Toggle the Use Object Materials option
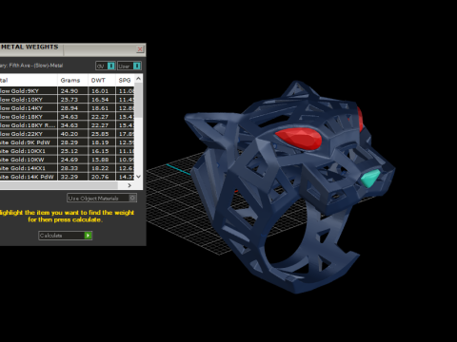Viewport: 457px width, 342px height. pos(102,198)
